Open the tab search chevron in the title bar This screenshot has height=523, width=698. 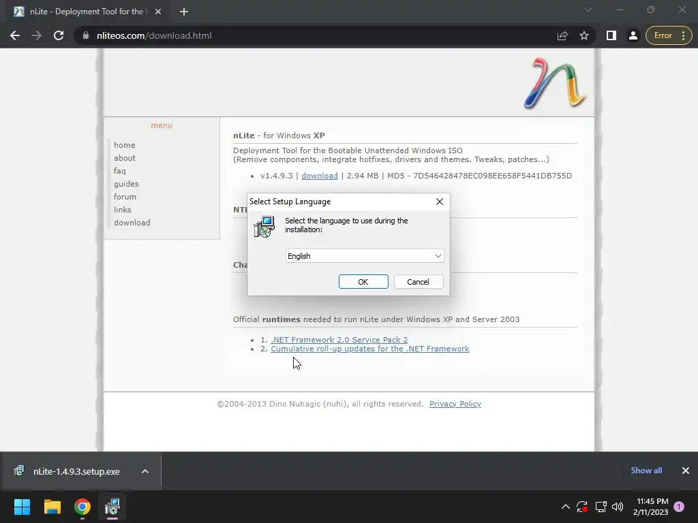pos(588,10)
